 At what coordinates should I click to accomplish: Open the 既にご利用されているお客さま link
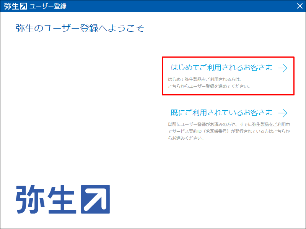coord(221,113)
